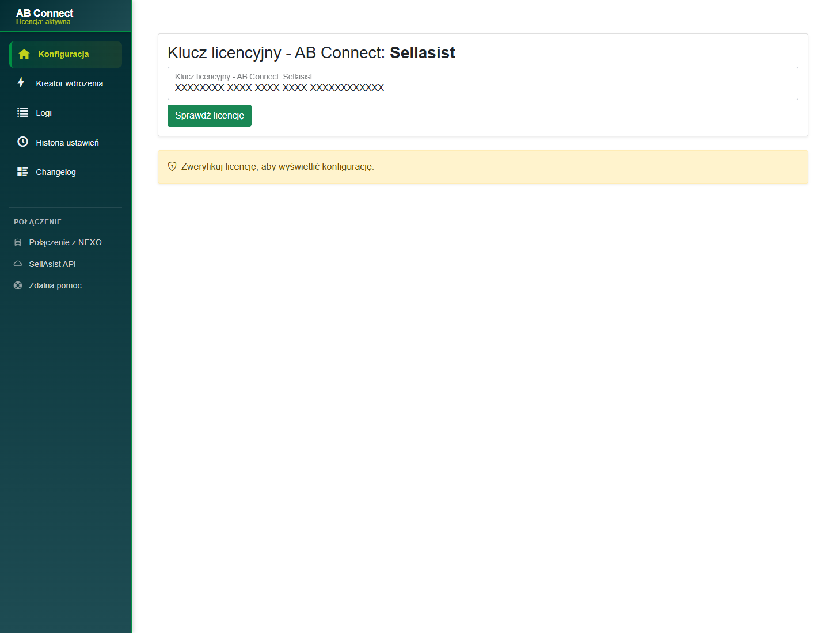Click the lifebuoy icon for Zdalna pomoc
The height and width of the screenshot is (633, 829).
18,285
